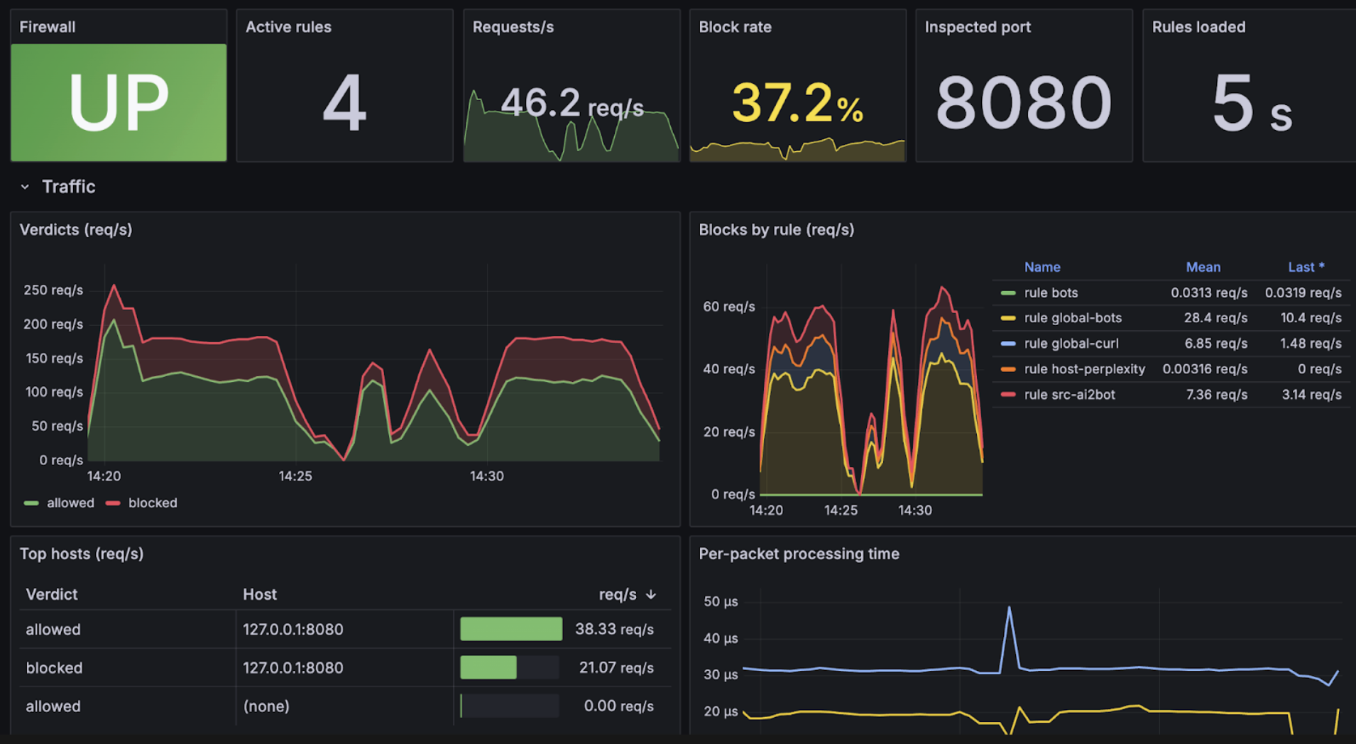This screenshot has height=744, width=1356.
Task: Open the Firewall panel title
Action: (x=48, y=27)
